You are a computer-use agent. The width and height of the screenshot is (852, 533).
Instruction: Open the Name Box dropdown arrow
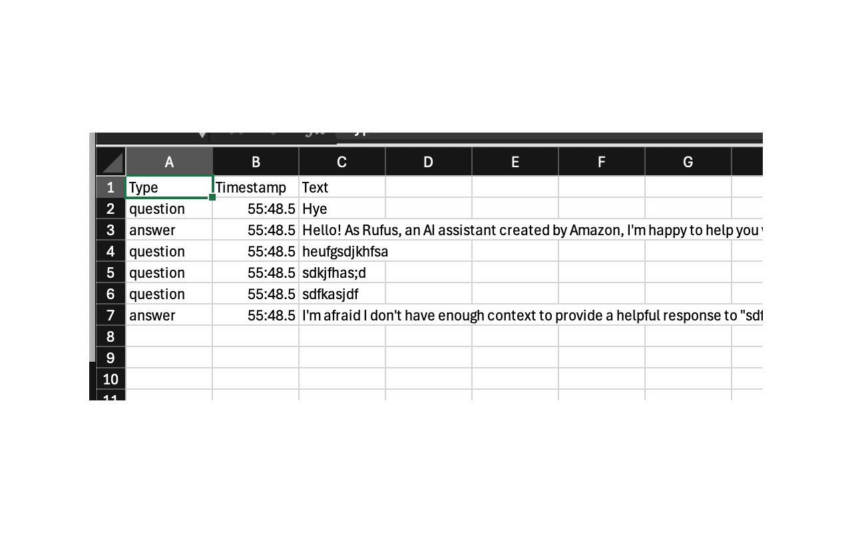pos(202,135)
